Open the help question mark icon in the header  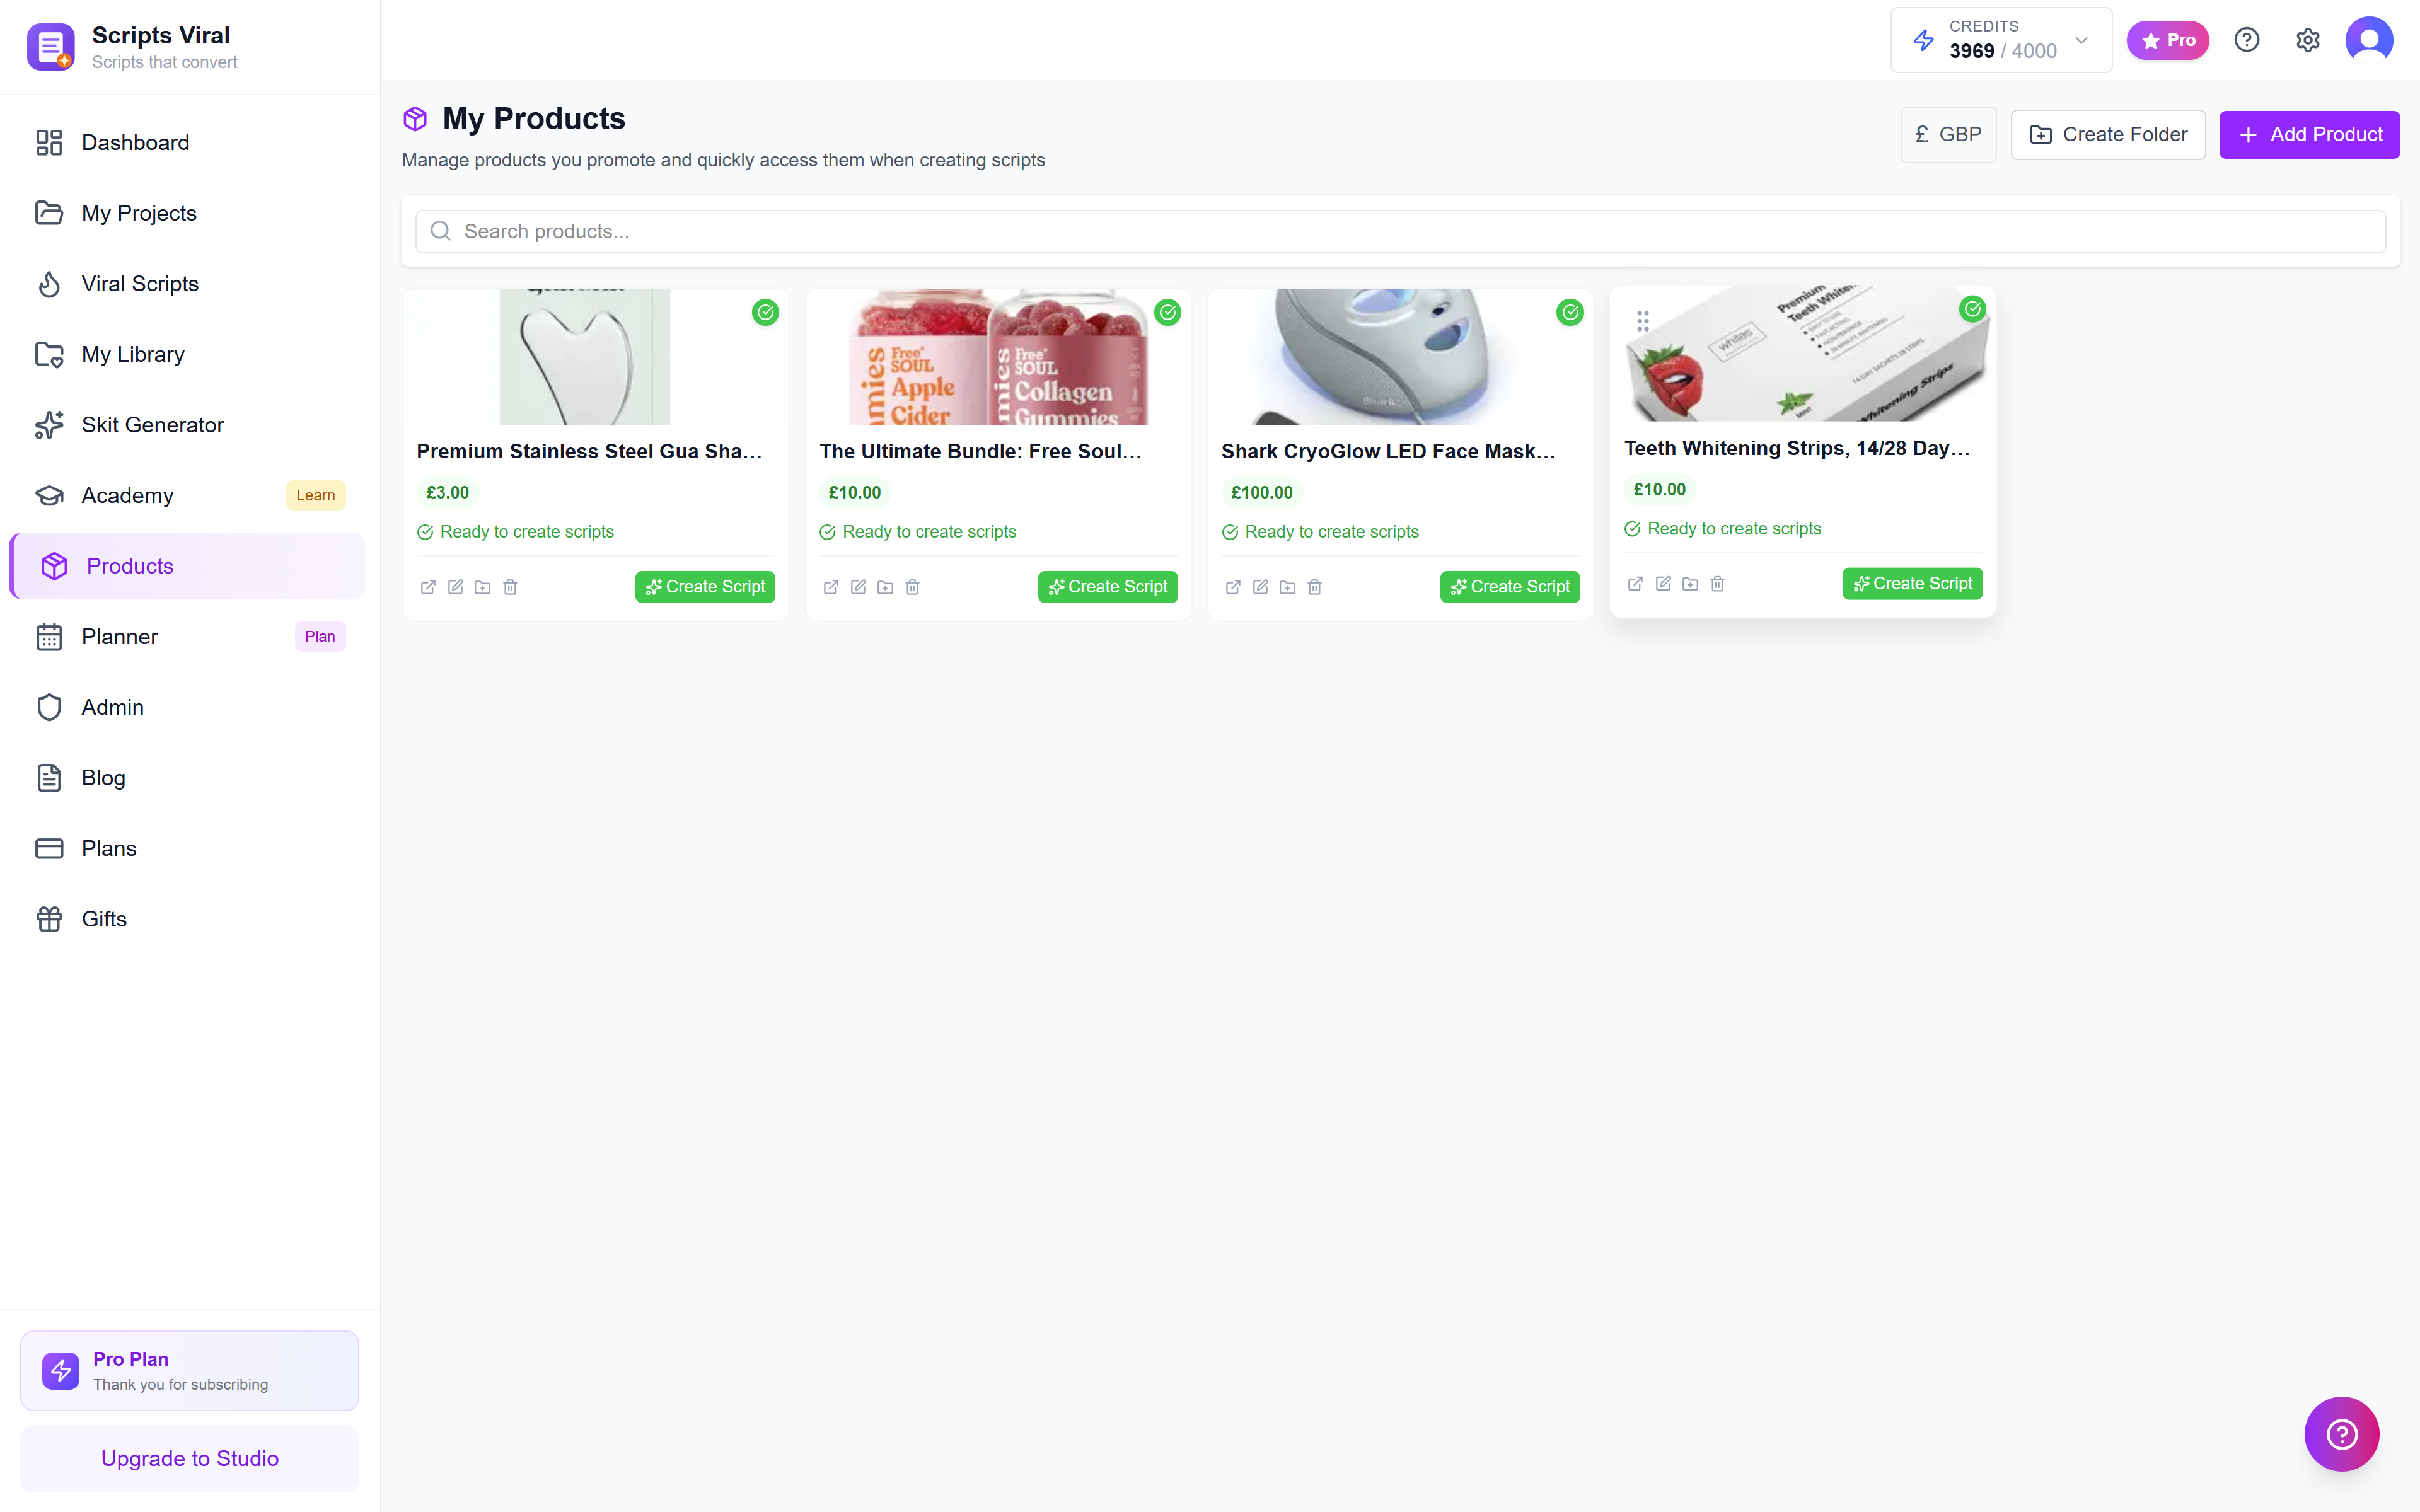tap(2247, 39)
